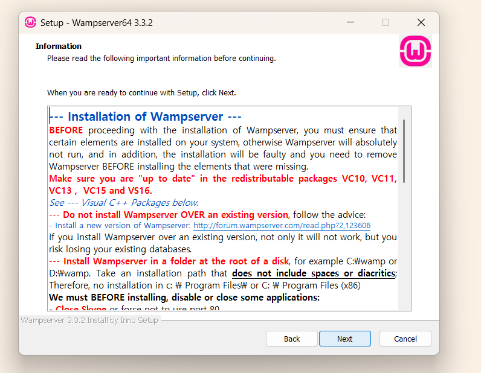Viewport: 481px width, 373px height.
Task: Cancel the Wampserver setup
Action: [x=405, y=339]
